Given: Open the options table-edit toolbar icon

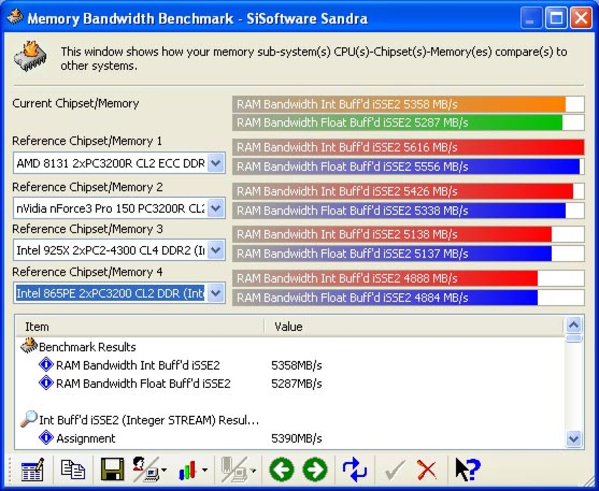Looking at the screenshot, I should point(32,469).
